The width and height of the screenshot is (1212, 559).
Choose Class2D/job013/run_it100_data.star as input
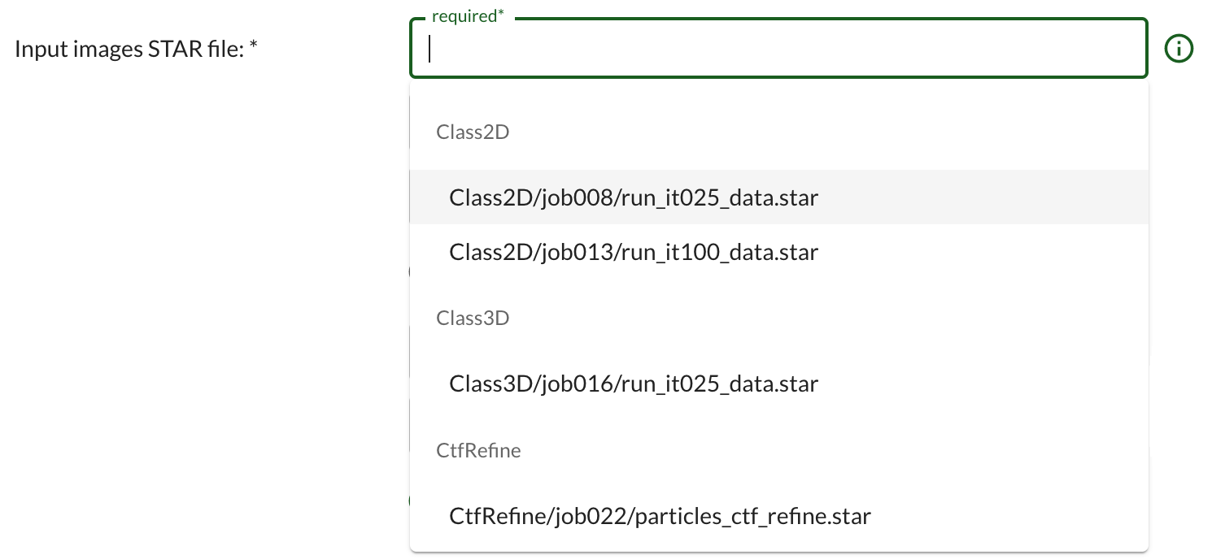pyautogui.click(x=633, y=252)
